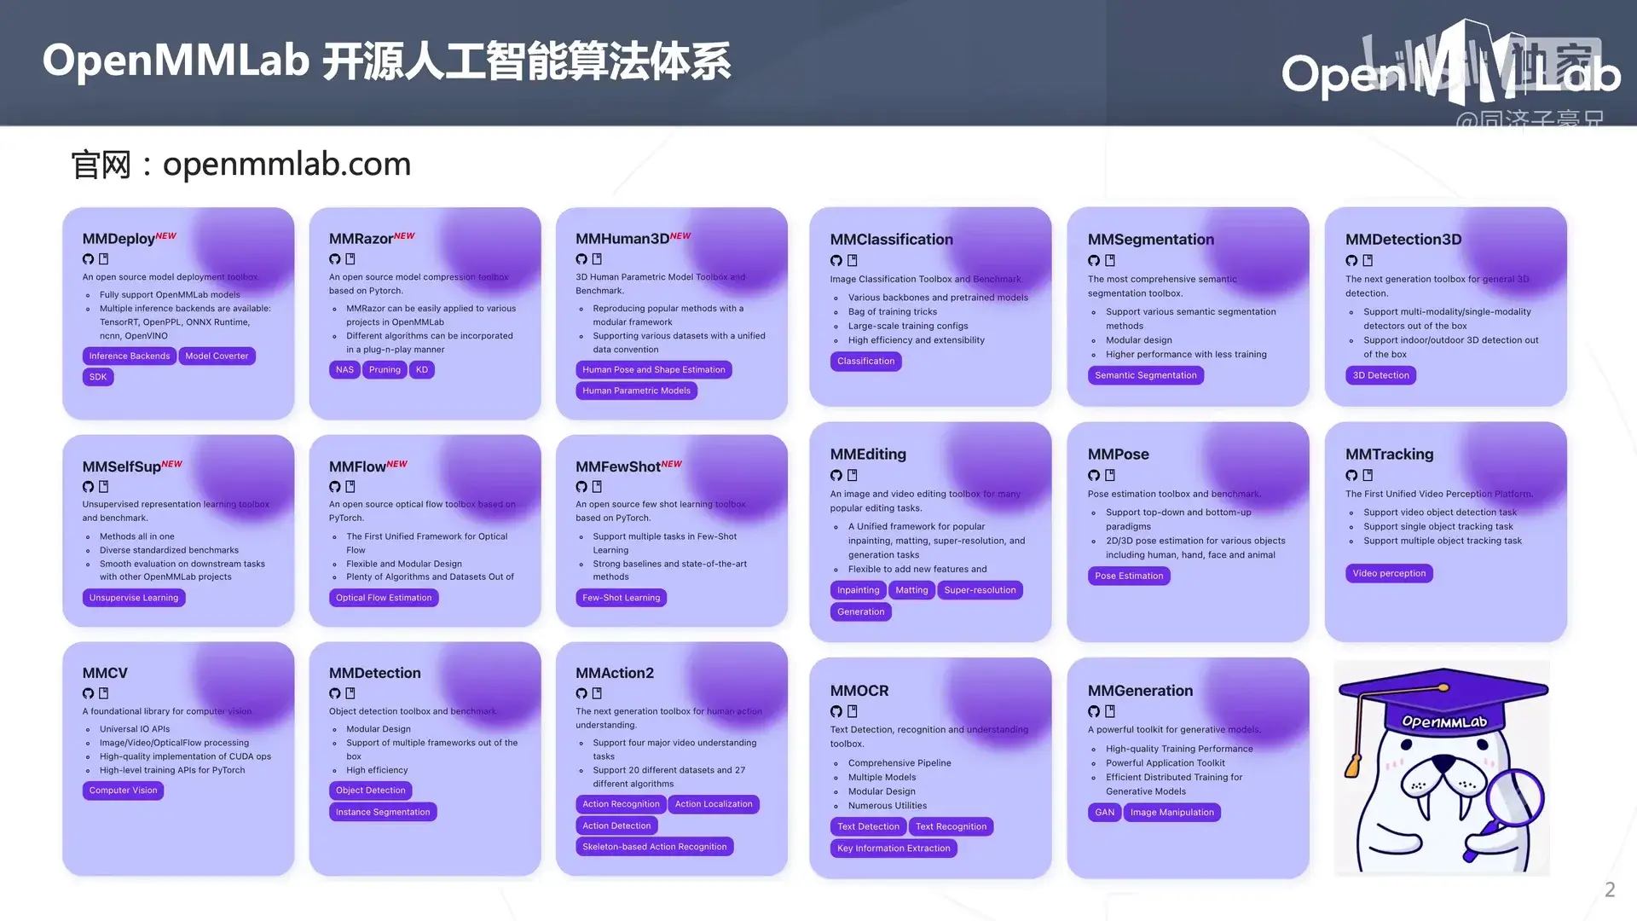Screen dimensions: 1637x921
Task: Open the MMDetection3D documentation icon
Action: point(1368,261)
